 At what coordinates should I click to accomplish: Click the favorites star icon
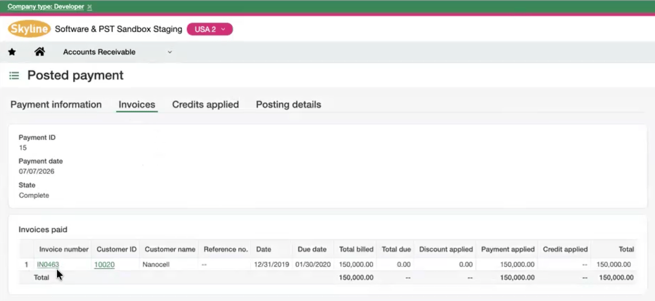12,52
